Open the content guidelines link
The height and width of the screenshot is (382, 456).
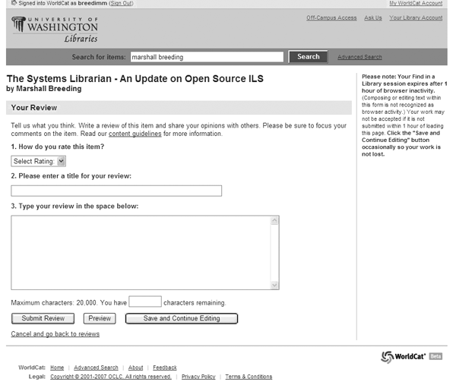point(135,134)
